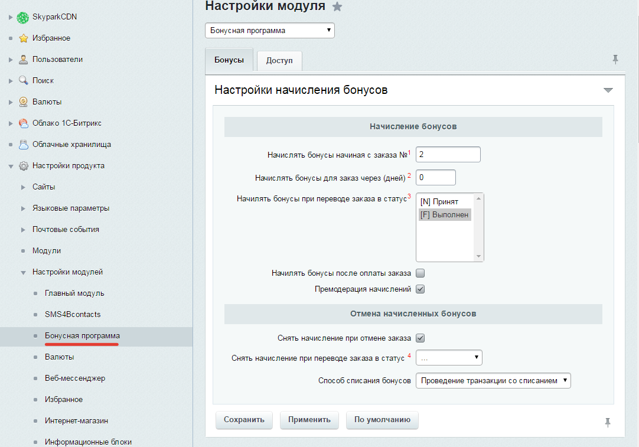The width and height of the screenshot is (639, 447).
Task: Click inside the 'Начислять бонусы начиная с заказа' field
Action: pyautogui.click(x=448, y=154)
